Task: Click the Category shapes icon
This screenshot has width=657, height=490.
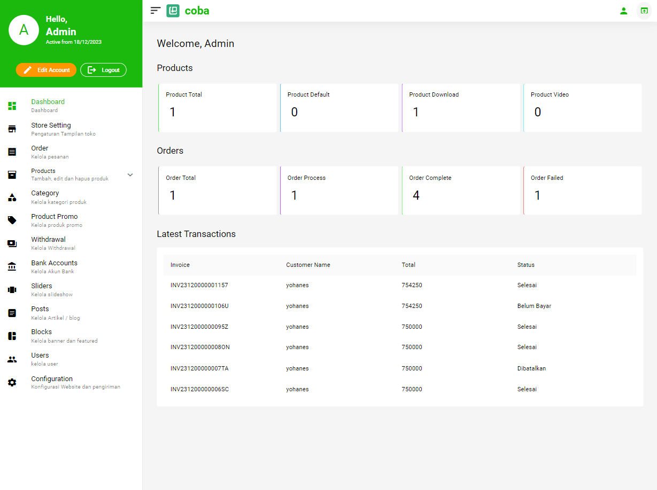Action: (x=12, y=197)
